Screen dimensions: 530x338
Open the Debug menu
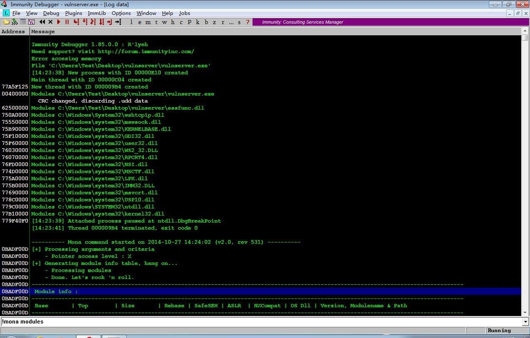(x=51, y=13)
